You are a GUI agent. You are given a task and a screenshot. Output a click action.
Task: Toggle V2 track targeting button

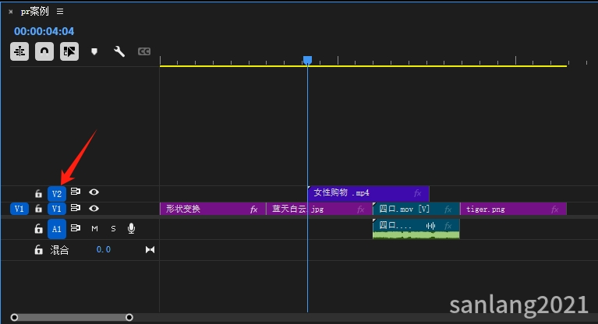tap(57, 194)
